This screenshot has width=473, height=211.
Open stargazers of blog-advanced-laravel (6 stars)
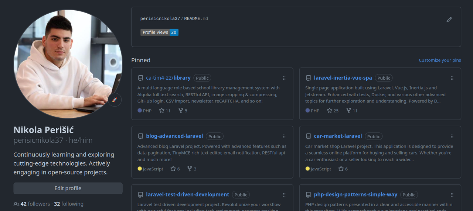click(175, 169)
